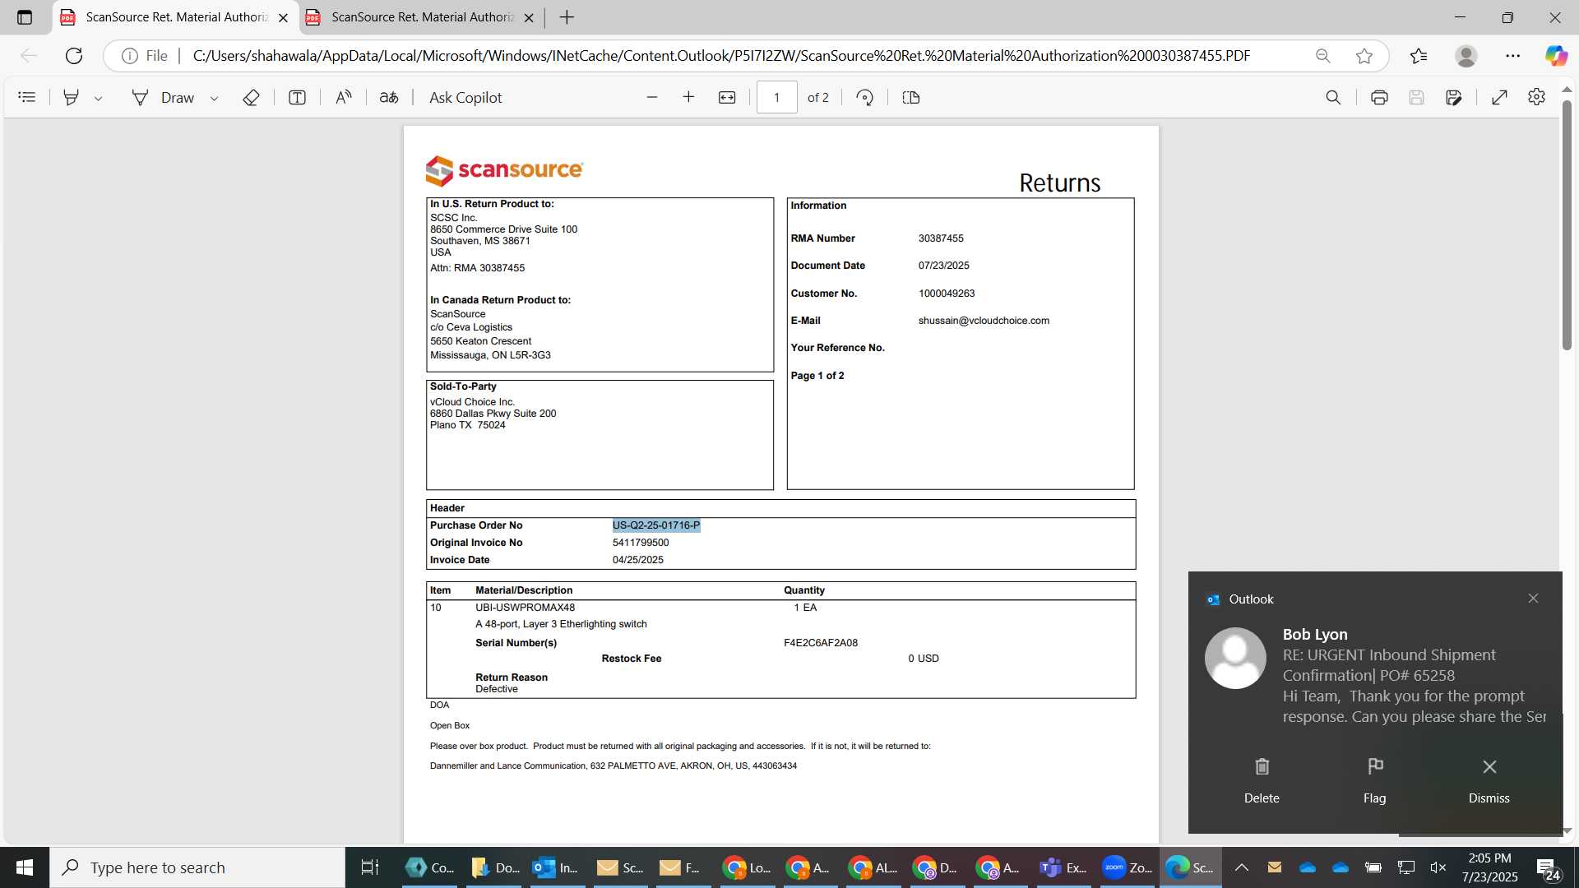Add this page to favorites star
Image resolution: width=1579 pixels, height=888 pixels.
pyautogui.click(x=1364, y=56)
